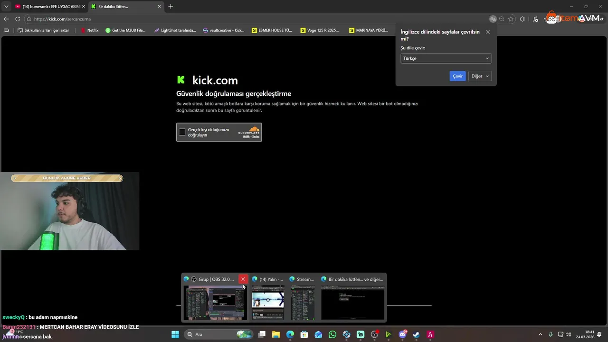The height and width of the screenshot is (342, 608).
Task: Close the bumeramk YouTube tab
Action: 83,6
